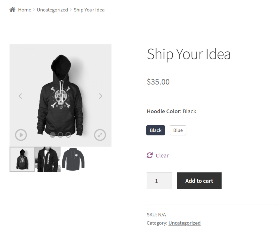Screen dimensions: 278x234
Task: Switch hoodie color to Blue
Action: coord(178,130)
